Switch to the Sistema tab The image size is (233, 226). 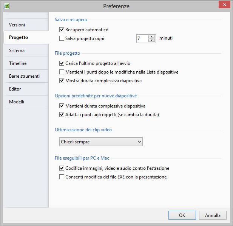click(17, 51)
